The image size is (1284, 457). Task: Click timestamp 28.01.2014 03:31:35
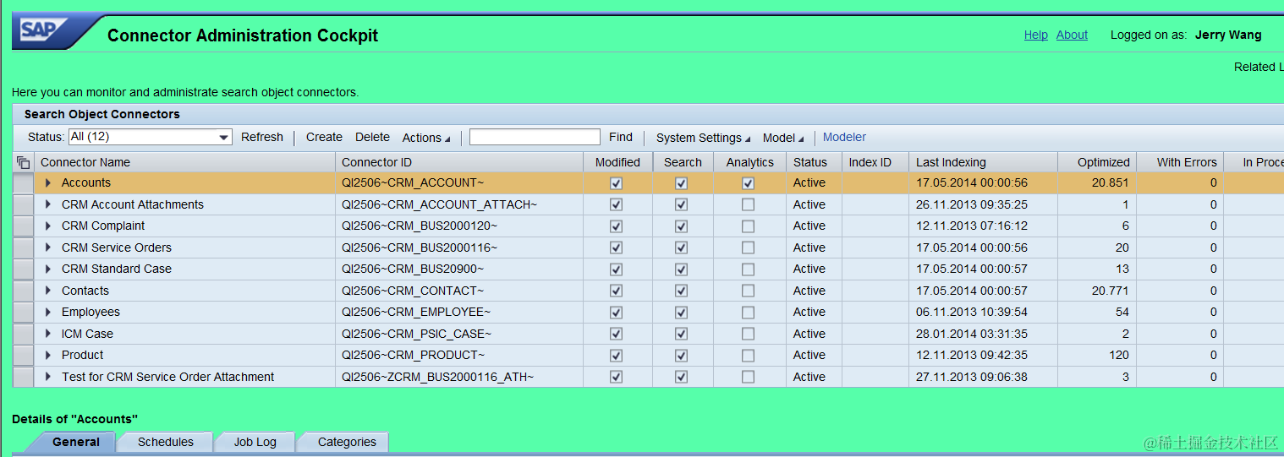pyautogui.click(x=972, y=334)
